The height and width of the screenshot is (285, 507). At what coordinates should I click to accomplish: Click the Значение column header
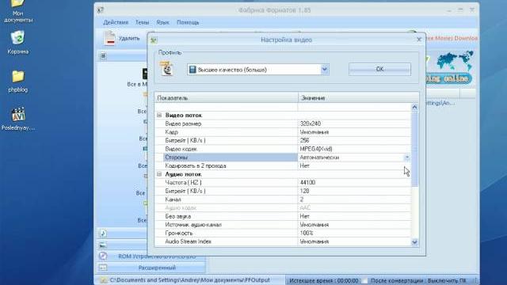tap(358, 98)
